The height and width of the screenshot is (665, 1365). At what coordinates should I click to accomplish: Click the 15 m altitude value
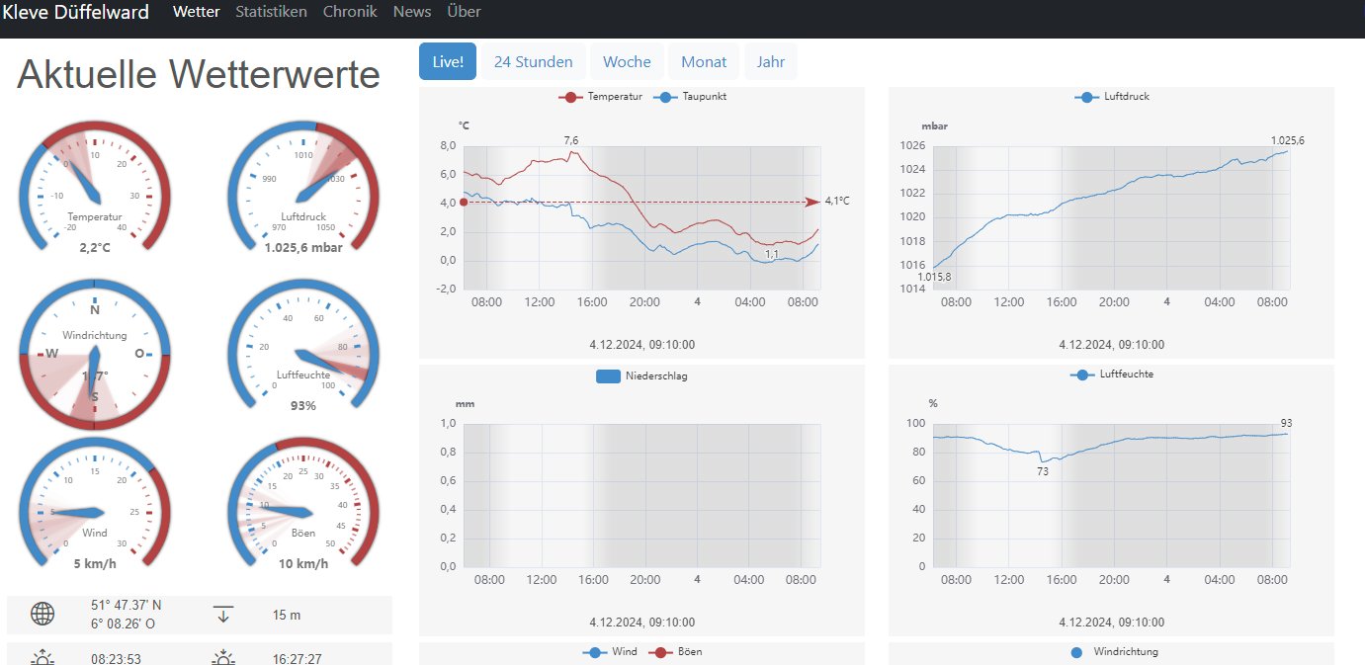287,615
